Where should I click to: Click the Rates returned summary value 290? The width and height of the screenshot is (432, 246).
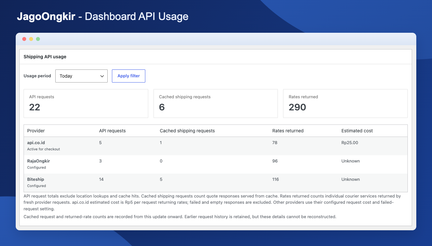point(297,107)
